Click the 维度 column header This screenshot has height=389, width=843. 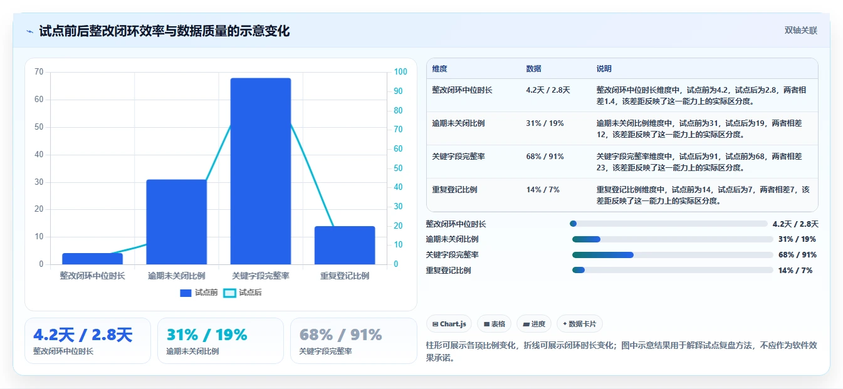pos(439,69)
